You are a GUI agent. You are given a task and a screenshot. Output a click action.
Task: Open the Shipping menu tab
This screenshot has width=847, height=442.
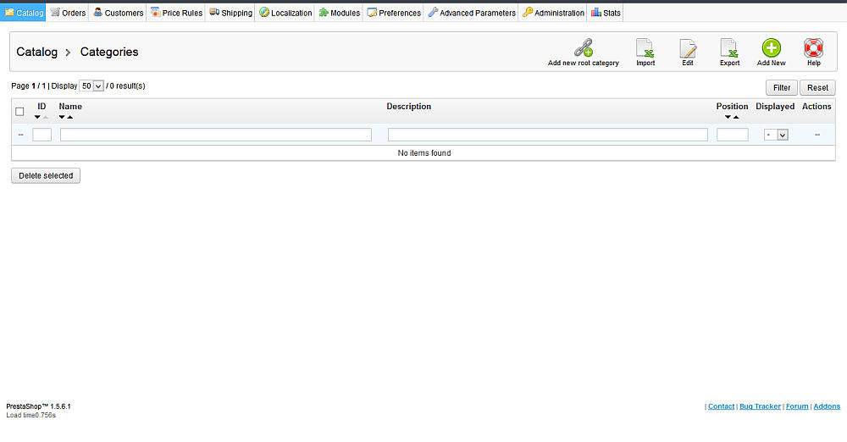[230, 13]
